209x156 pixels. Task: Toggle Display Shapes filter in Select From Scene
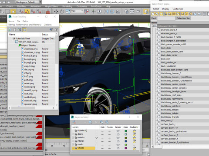[157, 14]
